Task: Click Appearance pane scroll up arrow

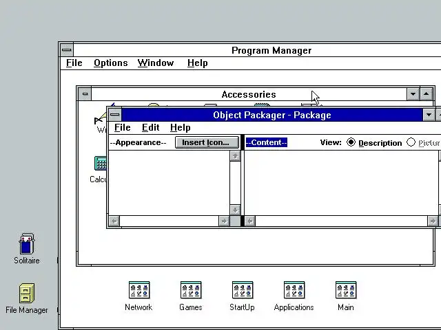Action: click(x=235, y=156)
